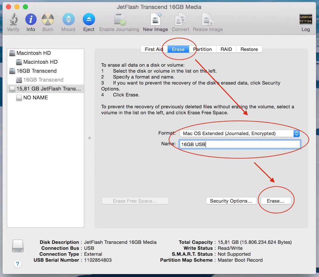
Task: Switch to the Erase tab
Action: point(178,49)
